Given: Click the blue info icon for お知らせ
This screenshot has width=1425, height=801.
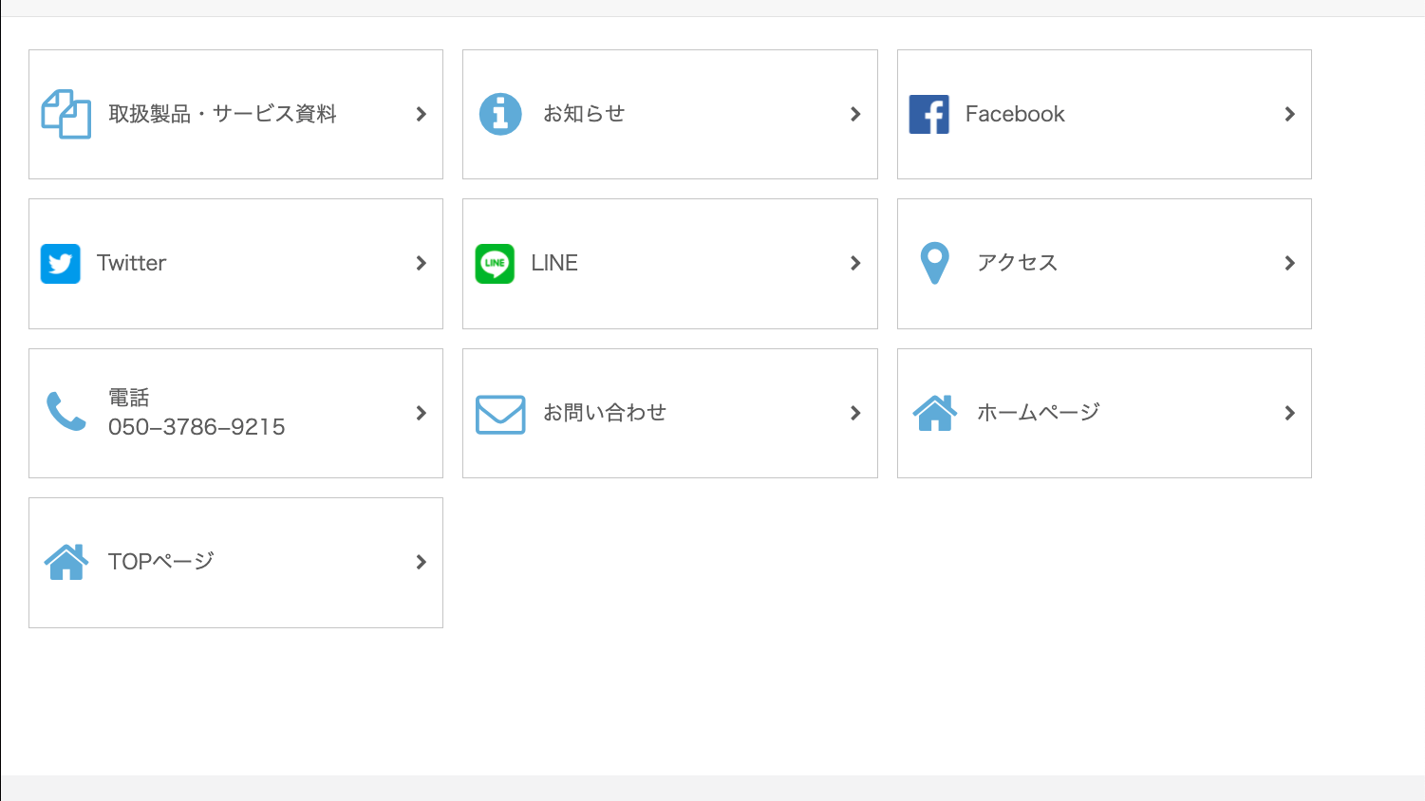Looking at the screenshot, I should click(500, 114).
